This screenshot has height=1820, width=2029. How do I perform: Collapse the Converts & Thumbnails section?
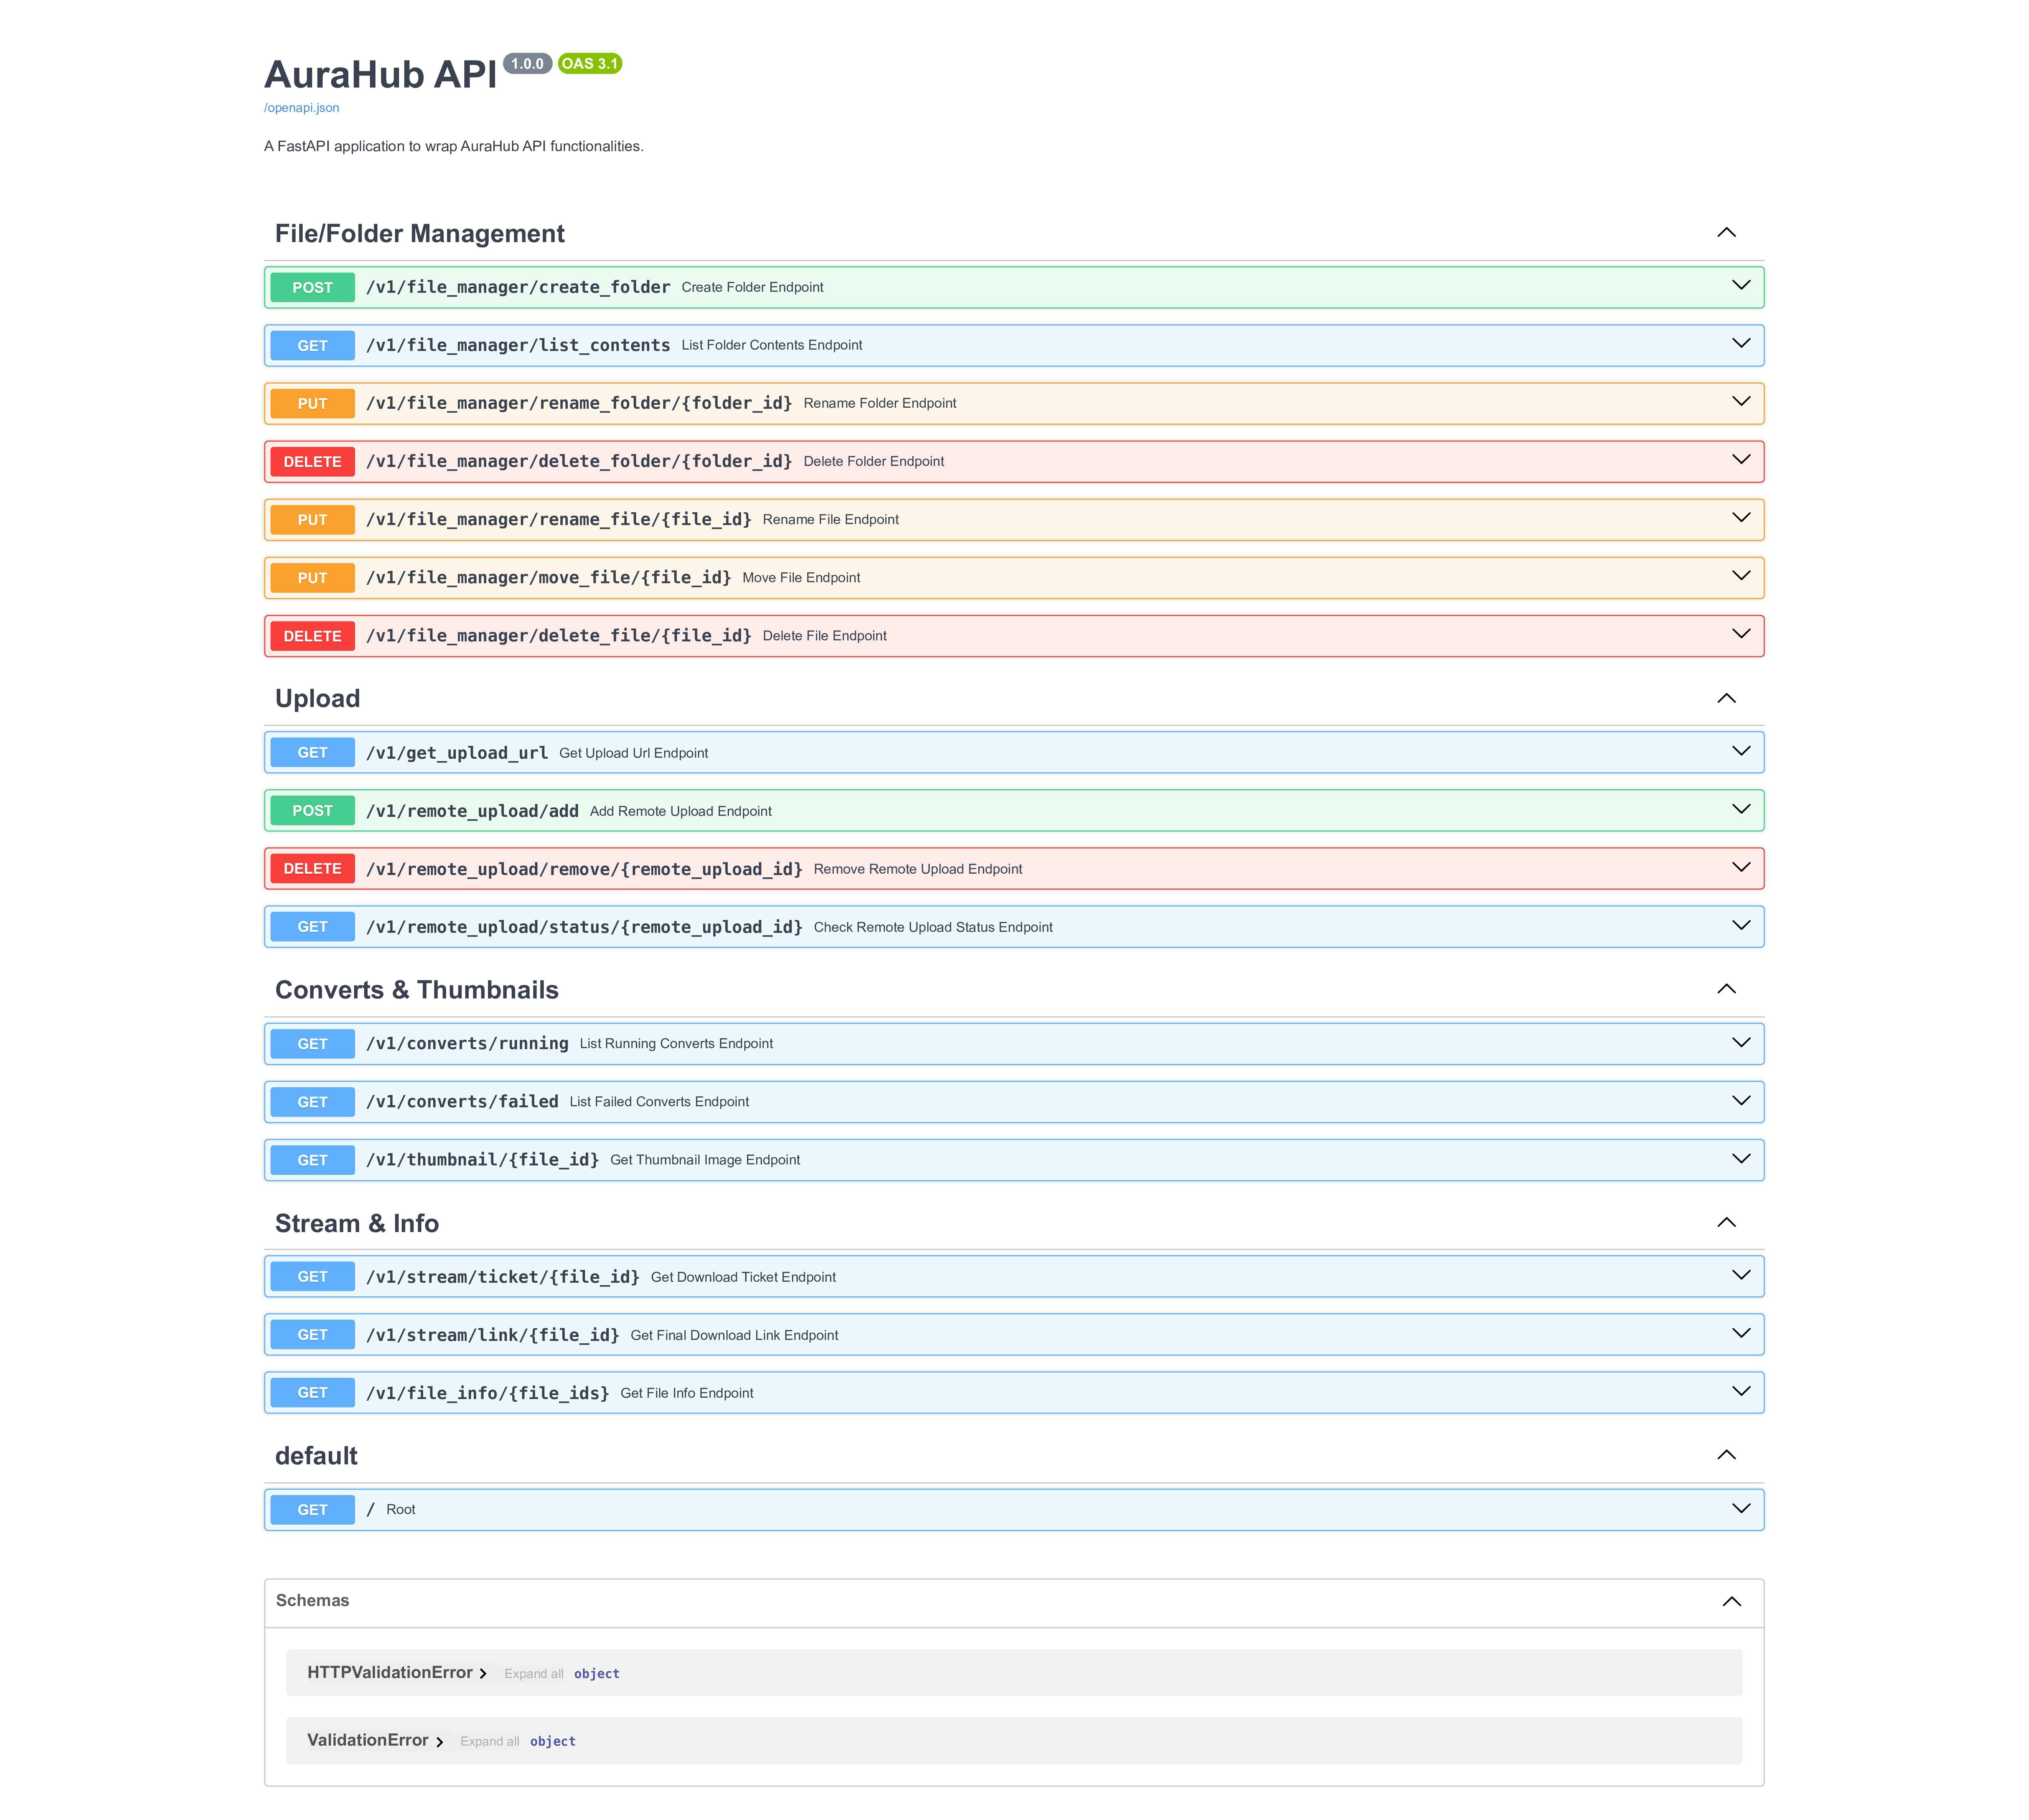point(1726,989)
